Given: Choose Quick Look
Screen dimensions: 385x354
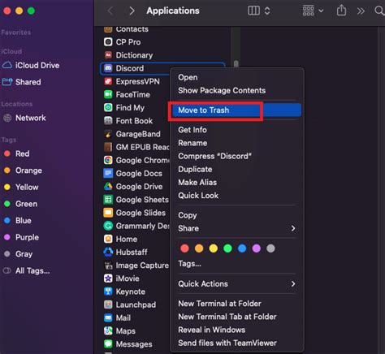Looking at the screenshot, I should 198,196.
